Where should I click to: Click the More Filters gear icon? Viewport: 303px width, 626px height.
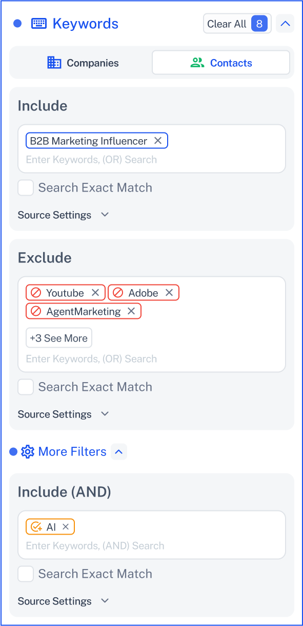pos(28,452)
